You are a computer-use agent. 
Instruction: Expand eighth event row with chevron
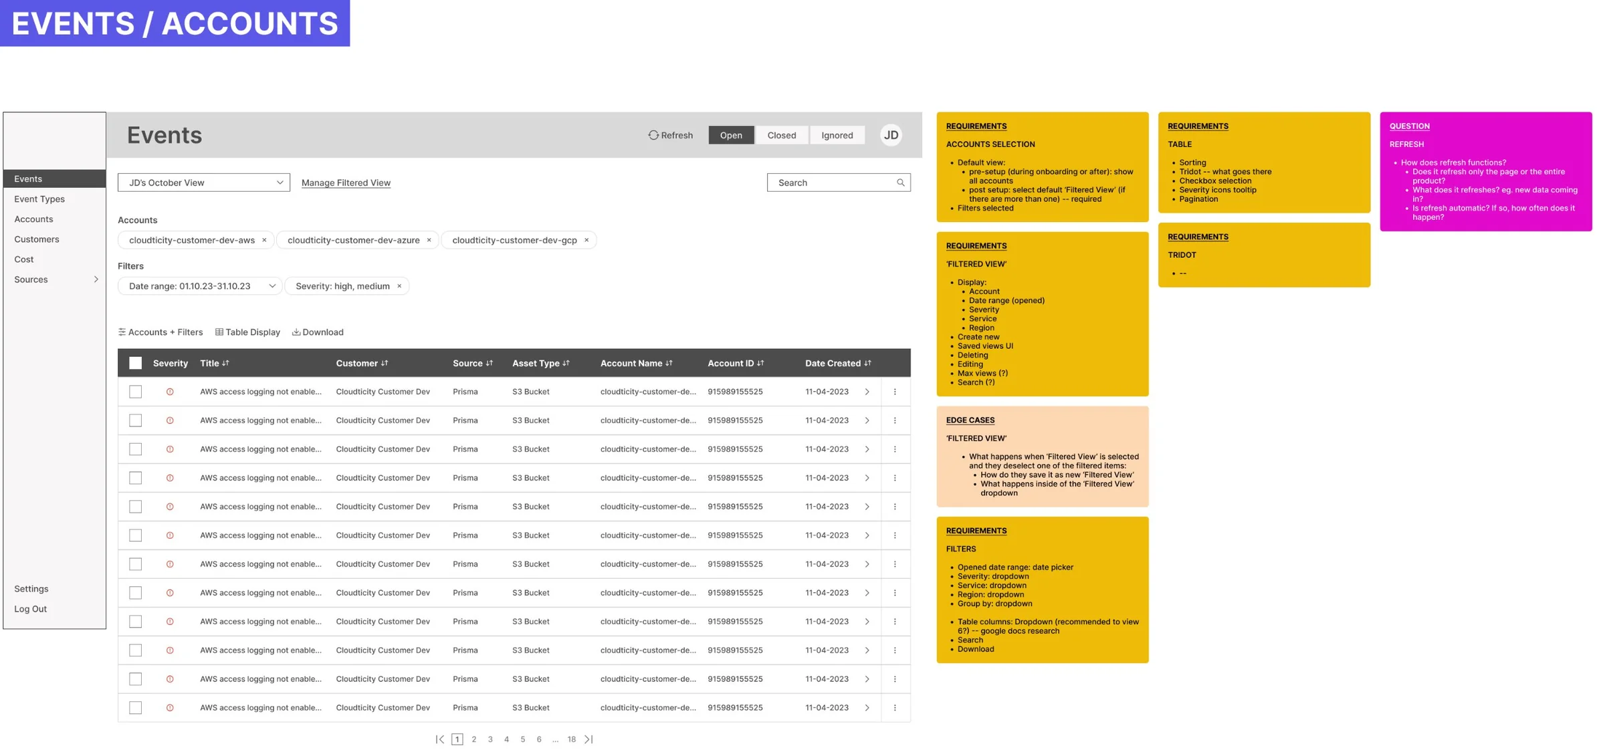tap(867, 593)
